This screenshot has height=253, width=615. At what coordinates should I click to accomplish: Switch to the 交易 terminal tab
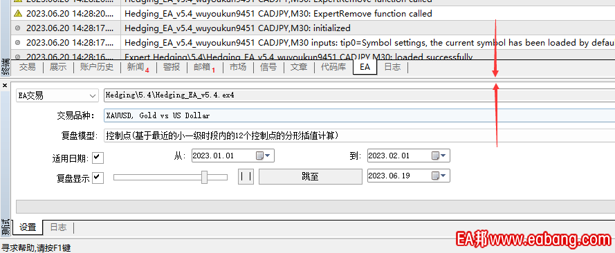tap(27, 67)
